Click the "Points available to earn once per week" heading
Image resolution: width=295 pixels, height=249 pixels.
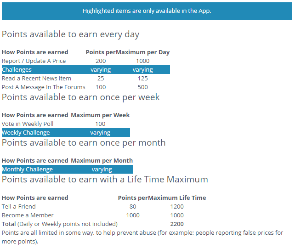coord(81,97)
